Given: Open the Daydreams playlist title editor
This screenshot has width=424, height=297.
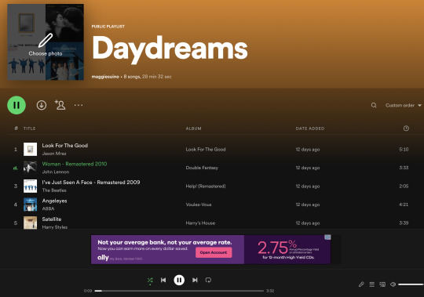Looking at the screenshot, I should tap(170, 49).
